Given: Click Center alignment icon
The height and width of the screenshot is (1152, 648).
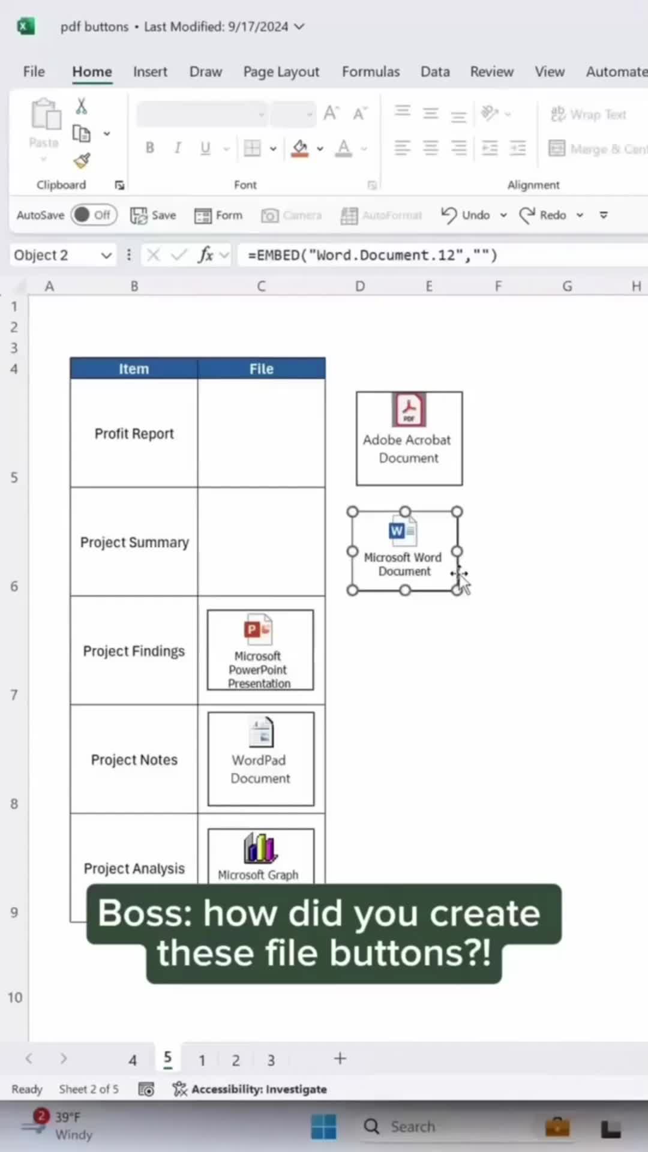Looking at the screenshot, I should [430, 148].
